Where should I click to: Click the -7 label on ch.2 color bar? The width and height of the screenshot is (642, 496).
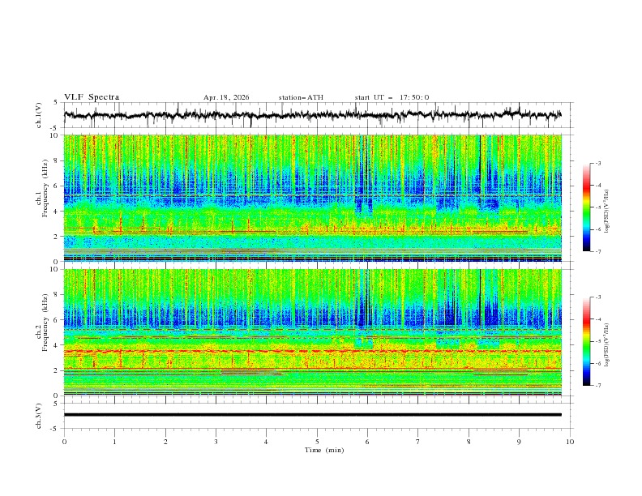[597, 385]
